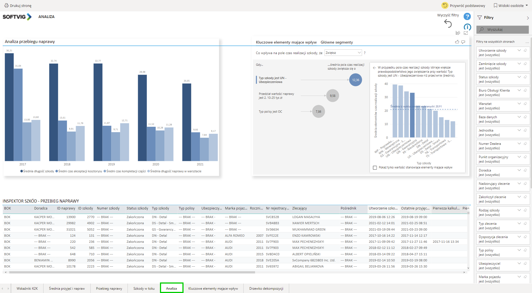
Task: Open the Zwiększ dropdown
Action: pos(343,53)
